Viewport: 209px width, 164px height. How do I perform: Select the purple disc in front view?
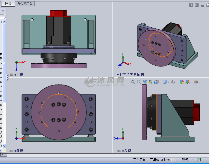[59, 112]
